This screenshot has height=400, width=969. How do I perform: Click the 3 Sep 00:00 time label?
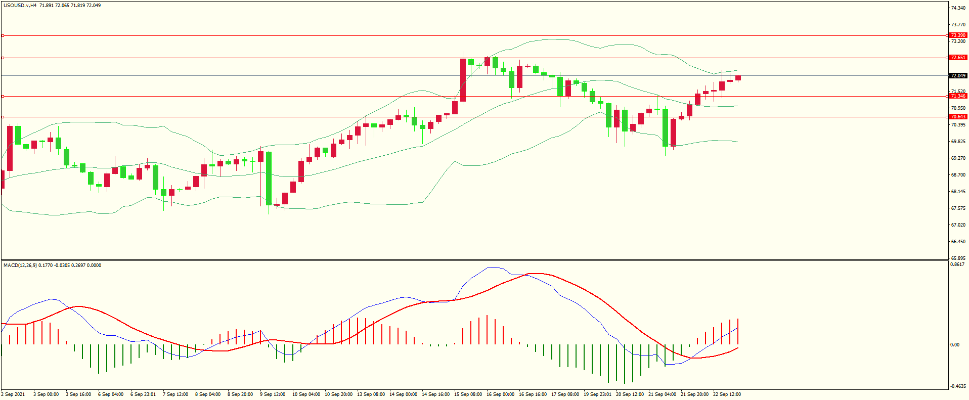click(x=46, y=394)
